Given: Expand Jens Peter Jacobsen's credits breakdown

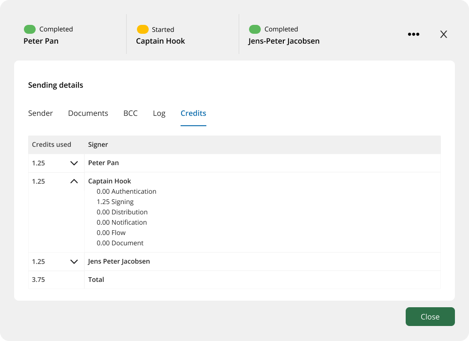Looking at the screenshot, I should click(x=74, y=262).
